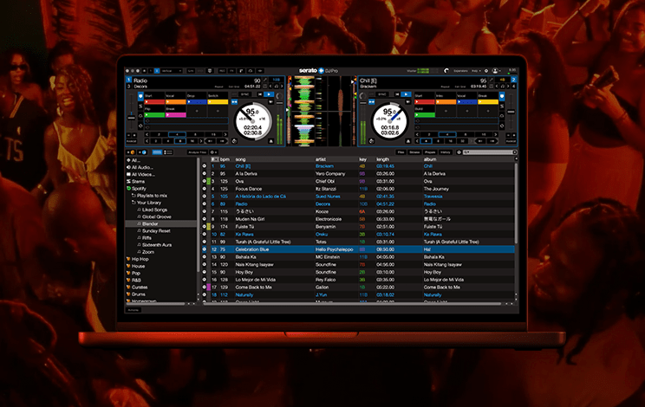Eject track from Chill deck
645x407 pixels.
[x=408, y=141]
